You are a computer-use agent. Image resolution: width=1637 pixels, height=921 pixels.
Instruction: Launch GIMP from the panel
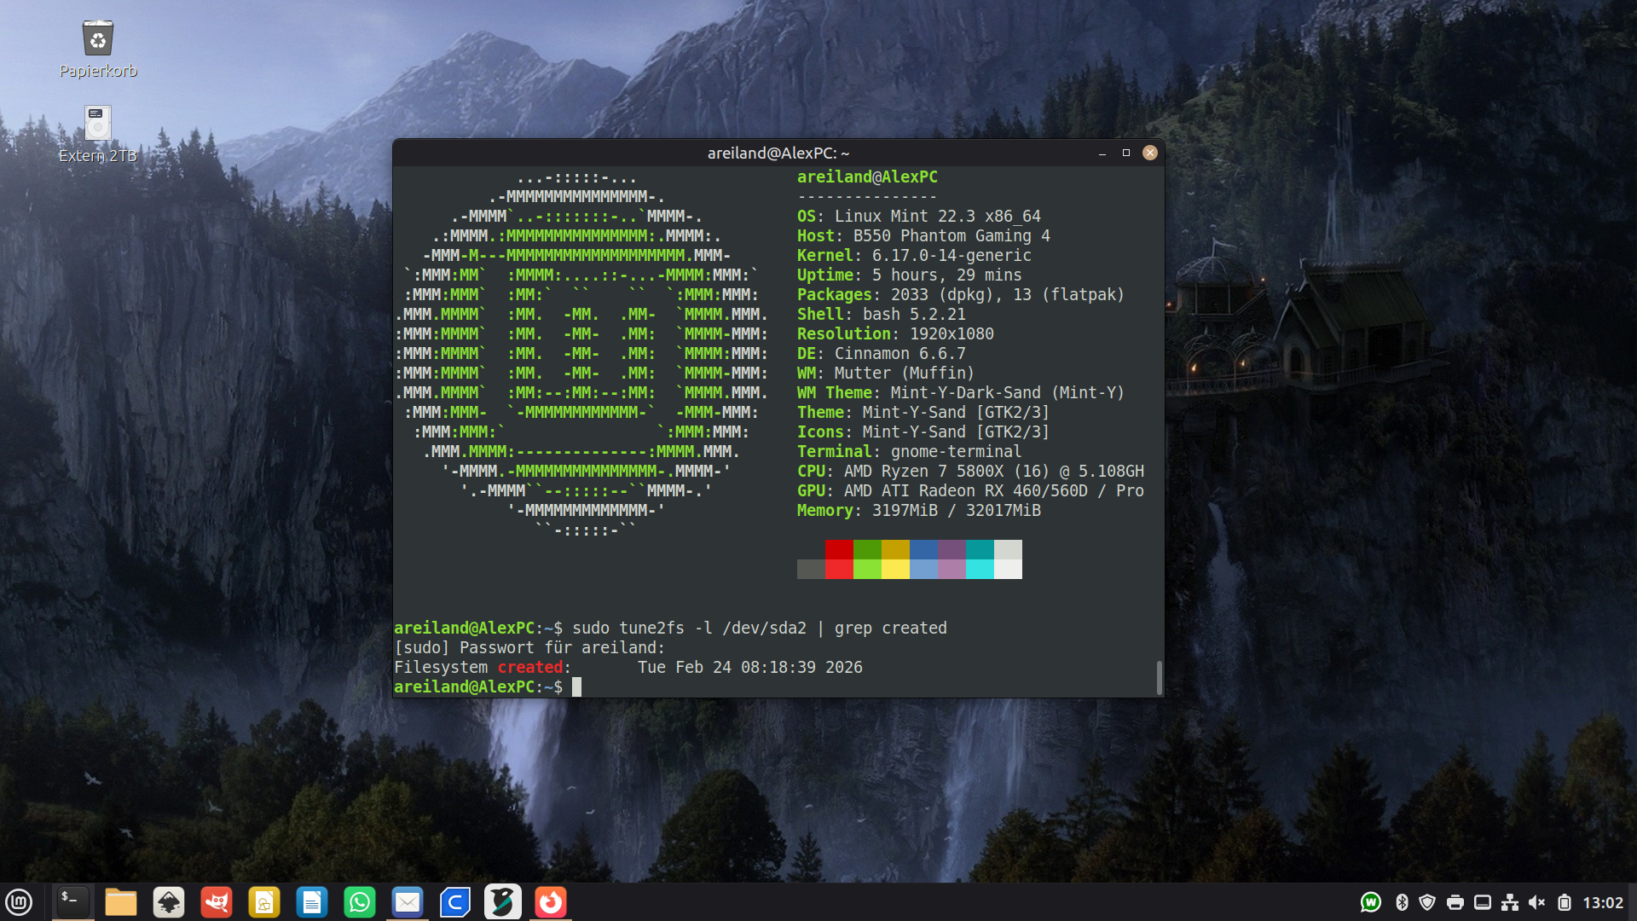pos(217,902)
